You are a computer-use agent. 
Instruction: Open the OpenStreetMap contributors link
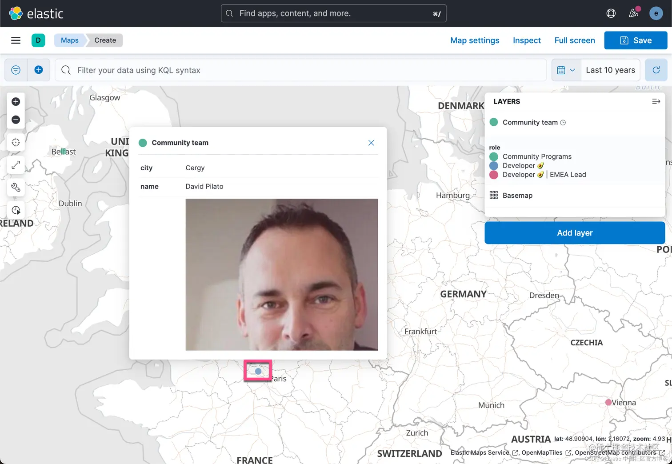(x=620, y=452)
